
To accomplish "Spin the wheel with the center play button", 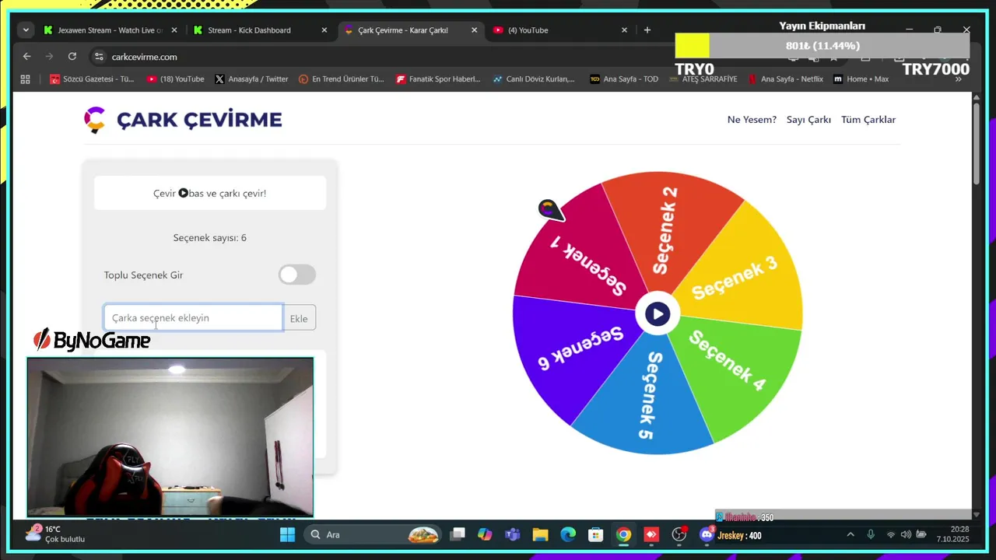I will pyautogui.click(x=658, y=314).
